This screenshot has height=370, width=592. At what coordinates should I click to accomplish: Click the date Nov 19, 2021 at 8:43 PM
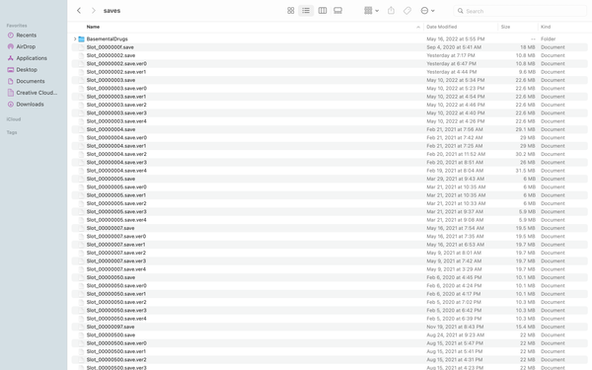tap(455, 327)
